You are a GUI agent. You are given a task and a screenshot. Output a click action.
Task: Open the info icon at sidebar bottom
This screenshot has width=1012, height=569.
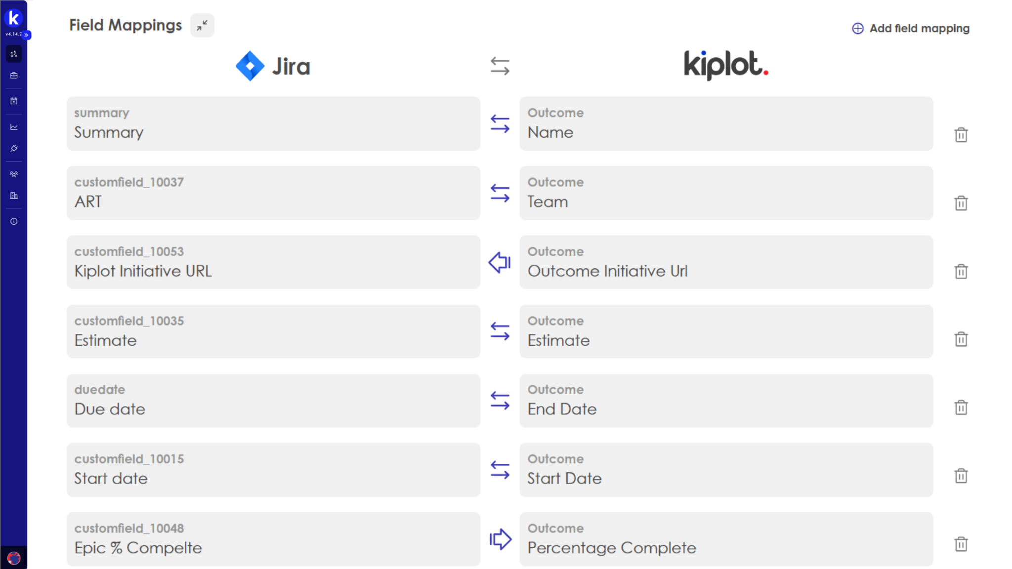14,221
